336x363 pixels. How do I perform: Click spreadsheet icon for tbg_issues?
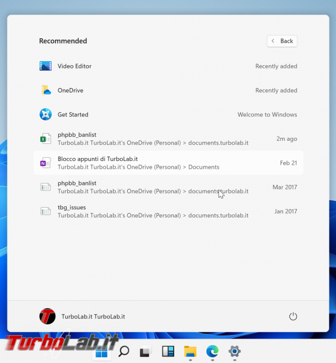click(45, 211)
